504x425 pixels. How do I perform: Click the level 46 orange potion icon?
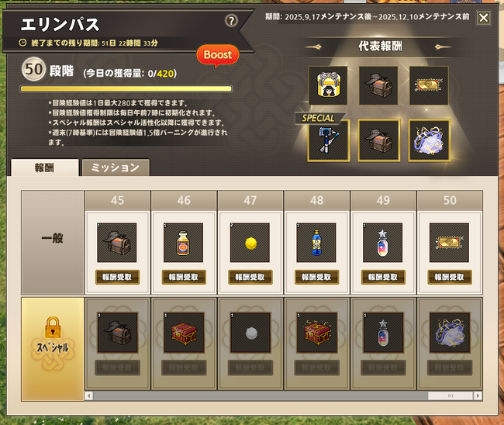(x=183, y=243)
